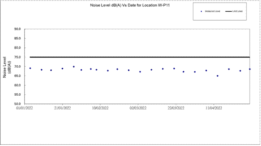
Task: Select the 90.0 y-axis label
Action: coord(17,29)
